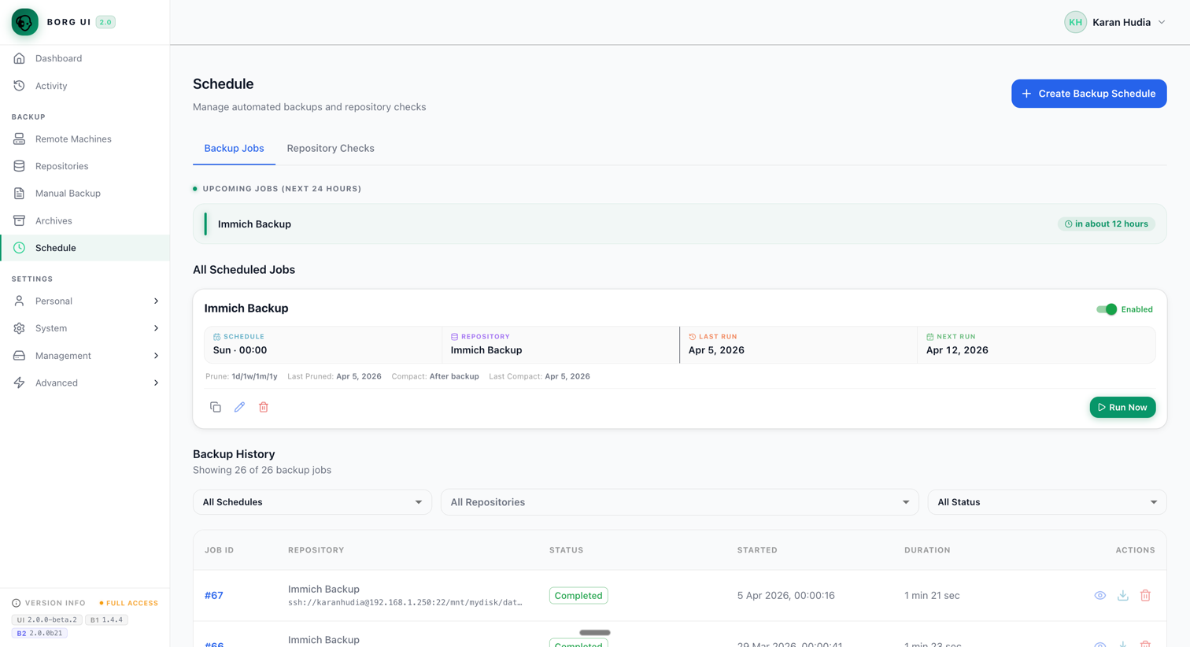
Task: Click the Activity history icon
Action: (x=19, y=86)
